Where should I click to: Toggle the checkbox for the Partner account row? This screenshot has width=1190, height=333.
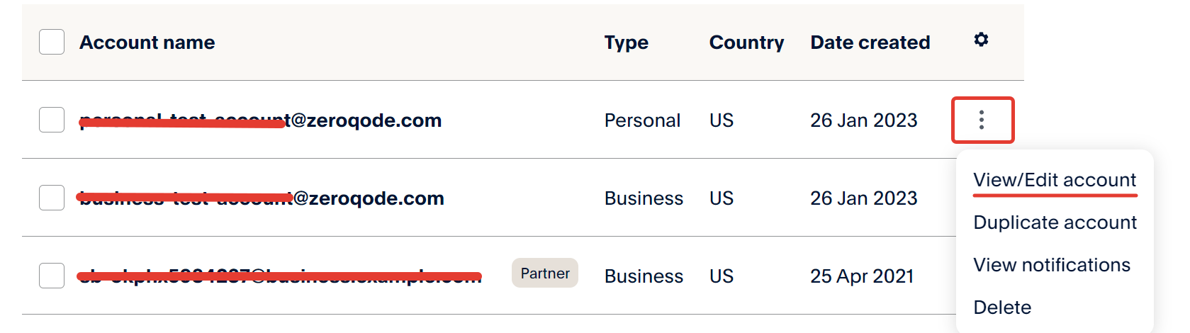[x=52, y=276]
